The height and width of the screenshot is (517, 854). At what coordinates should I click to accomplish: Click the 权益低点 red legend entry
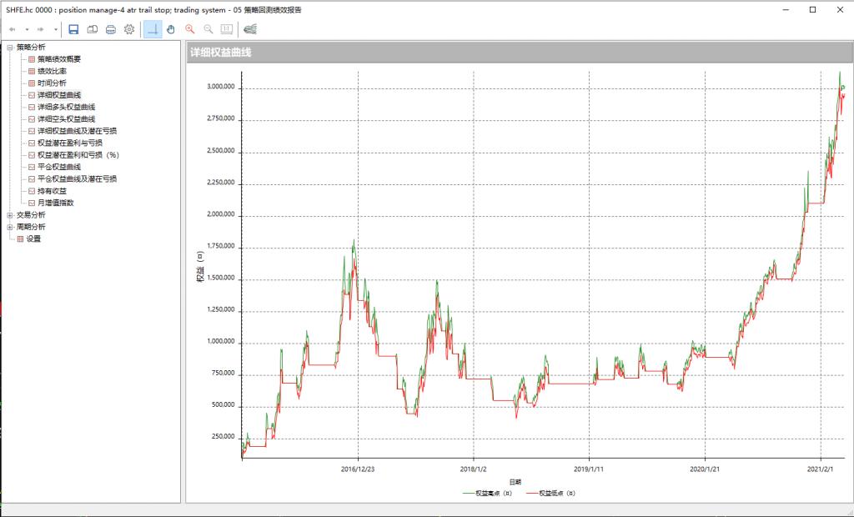click(x=550, y=494)
